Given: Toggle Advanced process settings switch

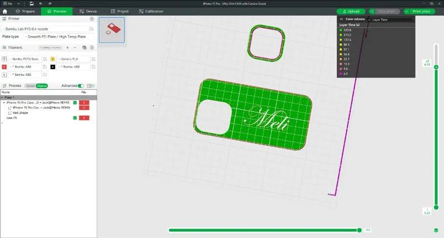Looking at the screenshot, I should [81, 86].
